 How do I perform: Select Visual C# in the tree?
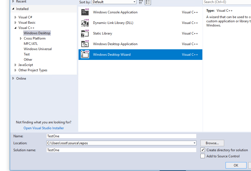[x=25, y=17]
